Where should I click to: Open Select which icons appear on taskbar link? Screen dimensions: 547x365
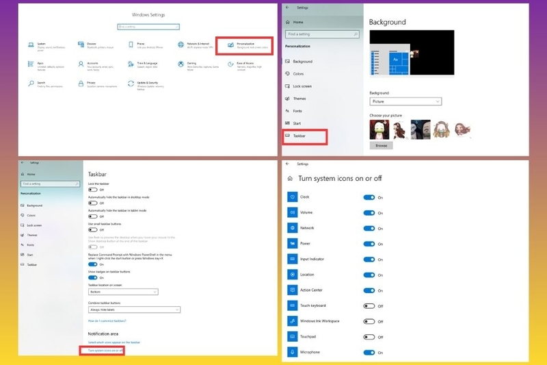(x=114, y=342)
